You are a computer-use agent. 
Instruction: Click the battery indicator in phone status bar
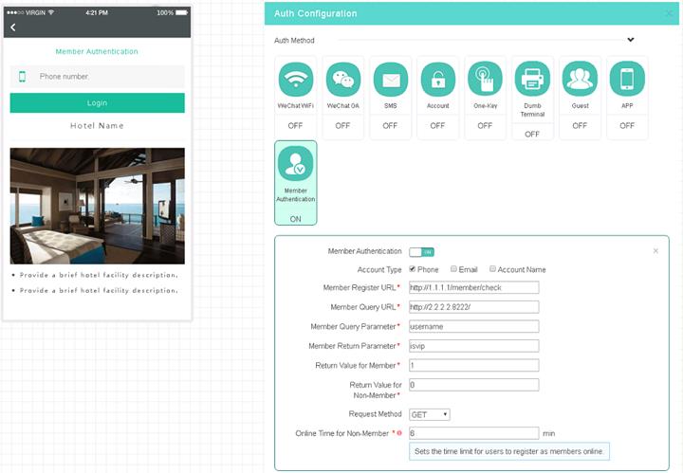coord(181,12)
